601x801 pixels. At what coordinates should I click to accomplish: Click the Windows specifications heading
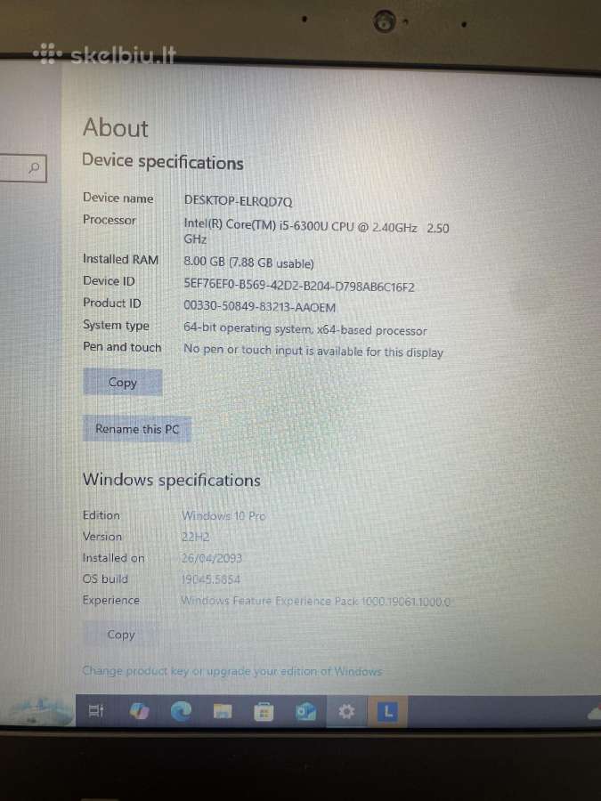pyautogui.click(x=172, y=480)
